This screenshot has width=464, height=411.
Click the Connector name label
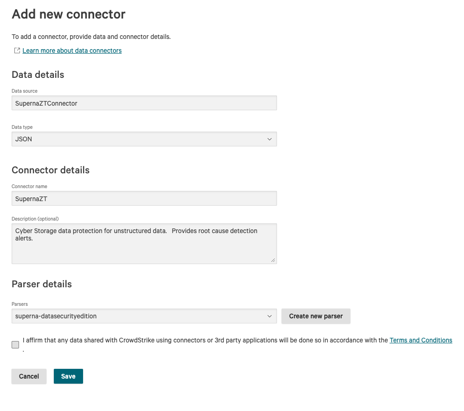pos(29,186)
